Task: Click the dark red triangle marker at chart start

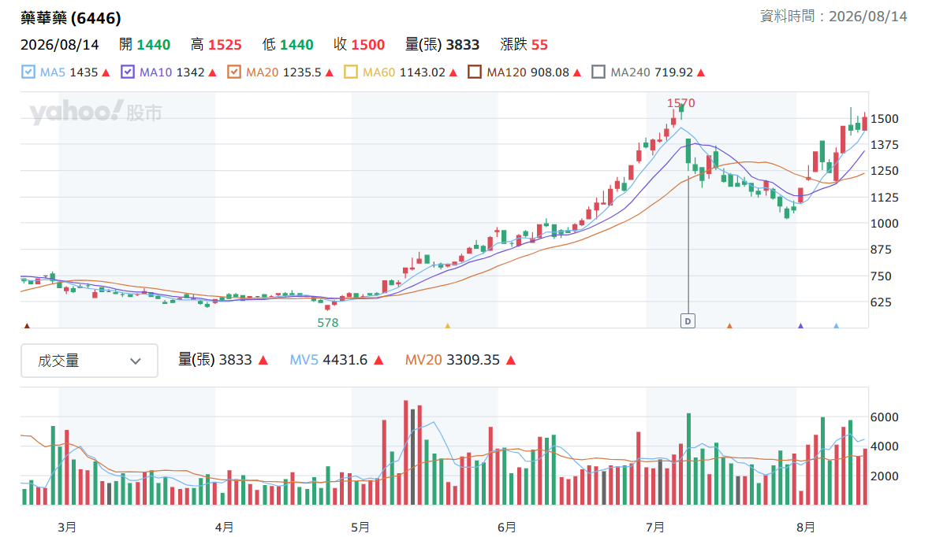Action: [26, 326]
